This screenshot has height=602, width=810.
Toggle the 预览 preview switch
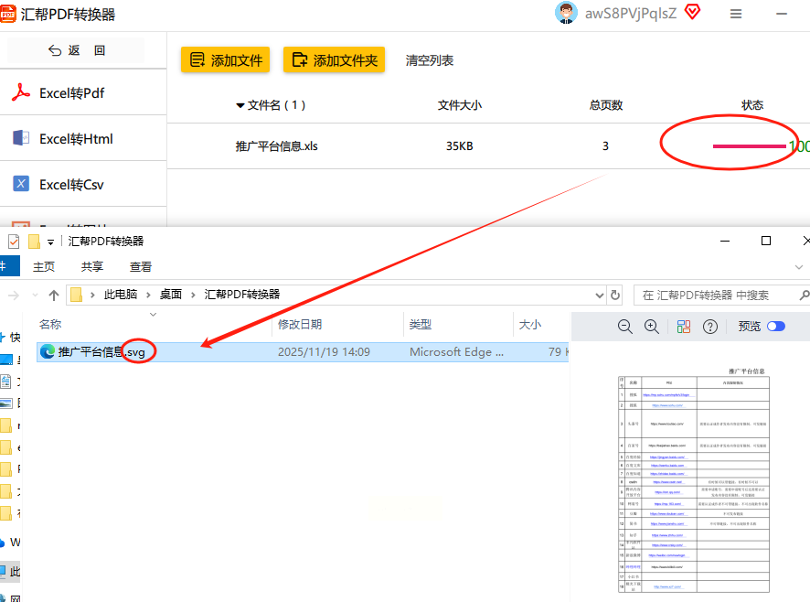pyautogui.click(x=776, y=327)
